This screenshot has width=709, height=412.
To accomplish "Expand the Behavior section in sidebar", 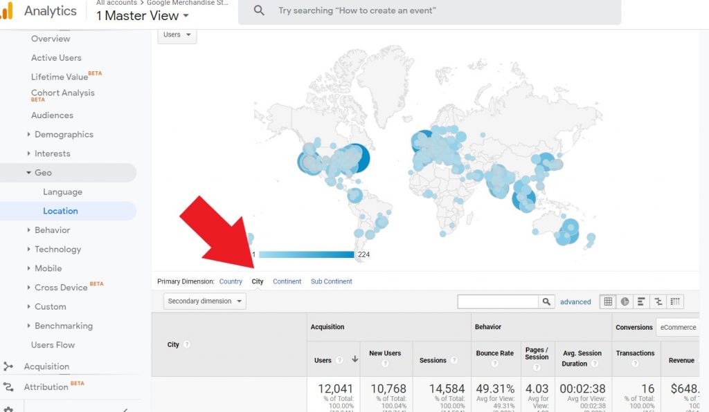I will pos(53,230).
